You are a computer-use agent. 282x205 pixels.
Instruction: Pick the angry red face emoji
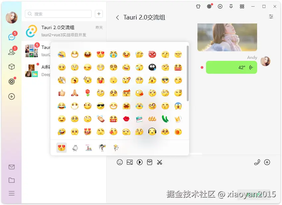(x=152, y=54)
